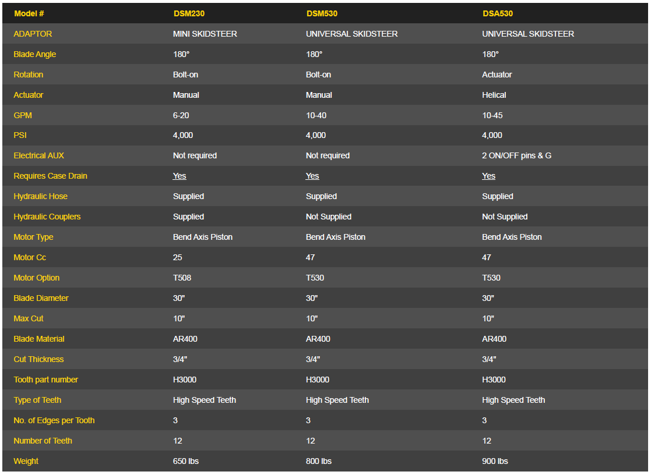Select the DSM530 column header
The image size is (651, 475).
tap(322, 13)
